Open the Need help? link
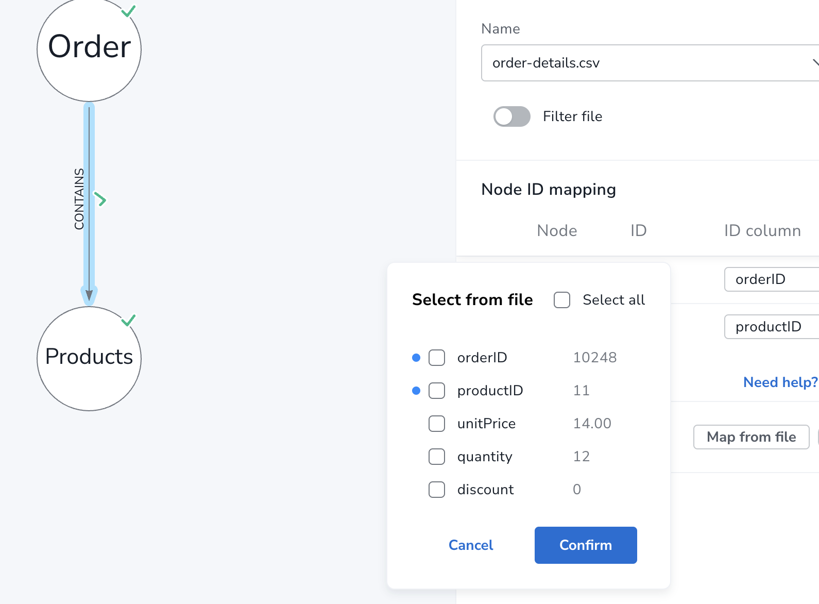Viewport: 819px width, 604px height. (x=780, y=382)
